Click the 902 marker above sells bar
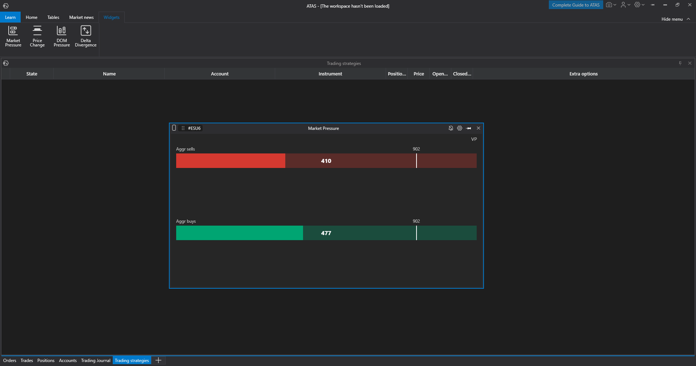 coord(416,149)
